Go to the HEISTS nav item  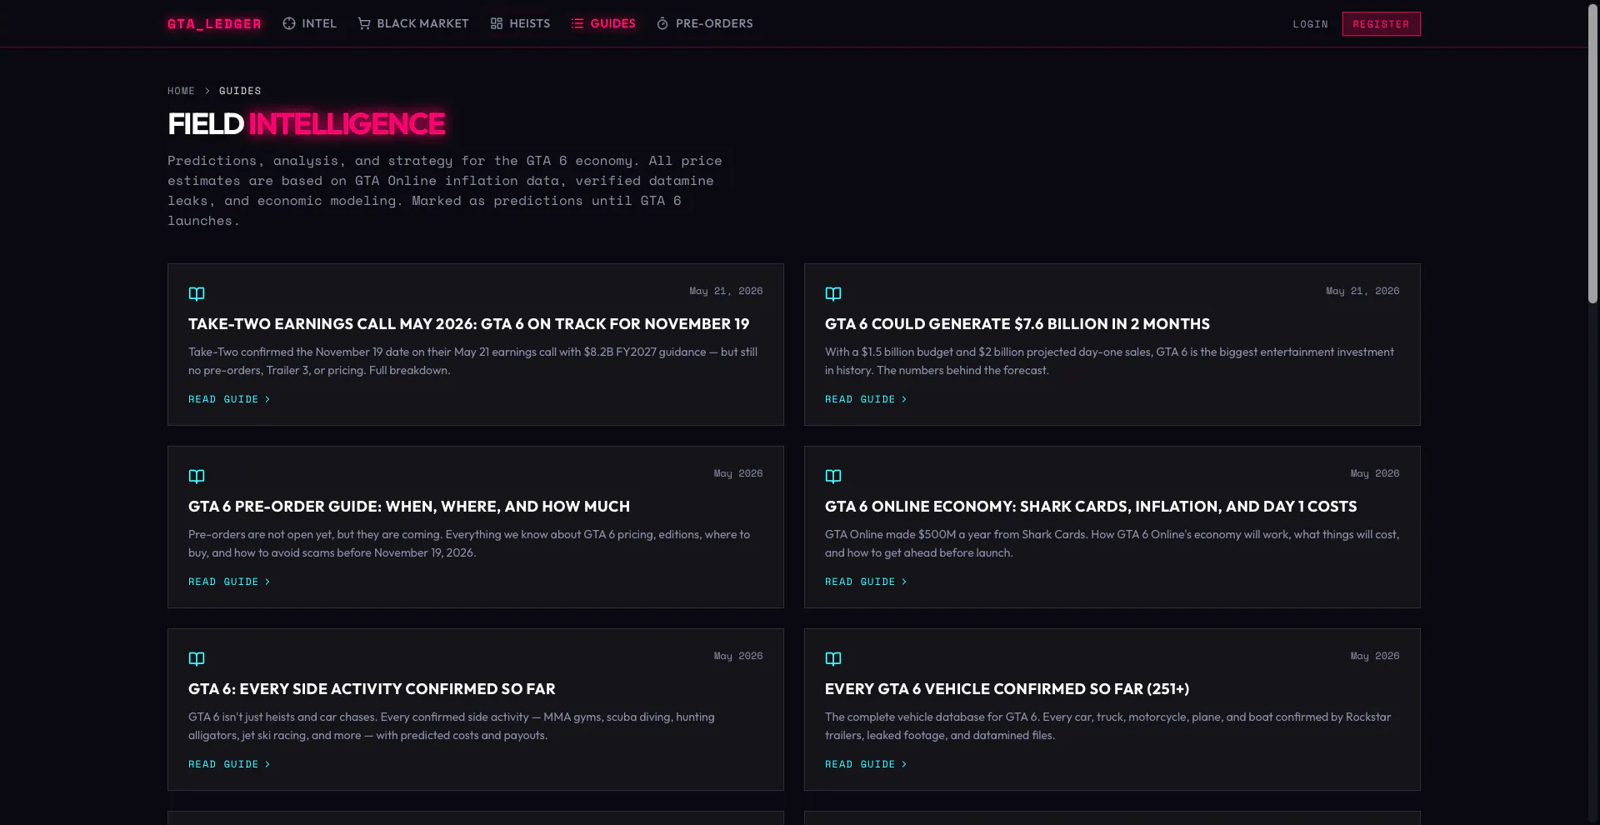click(x=520, y=23)
